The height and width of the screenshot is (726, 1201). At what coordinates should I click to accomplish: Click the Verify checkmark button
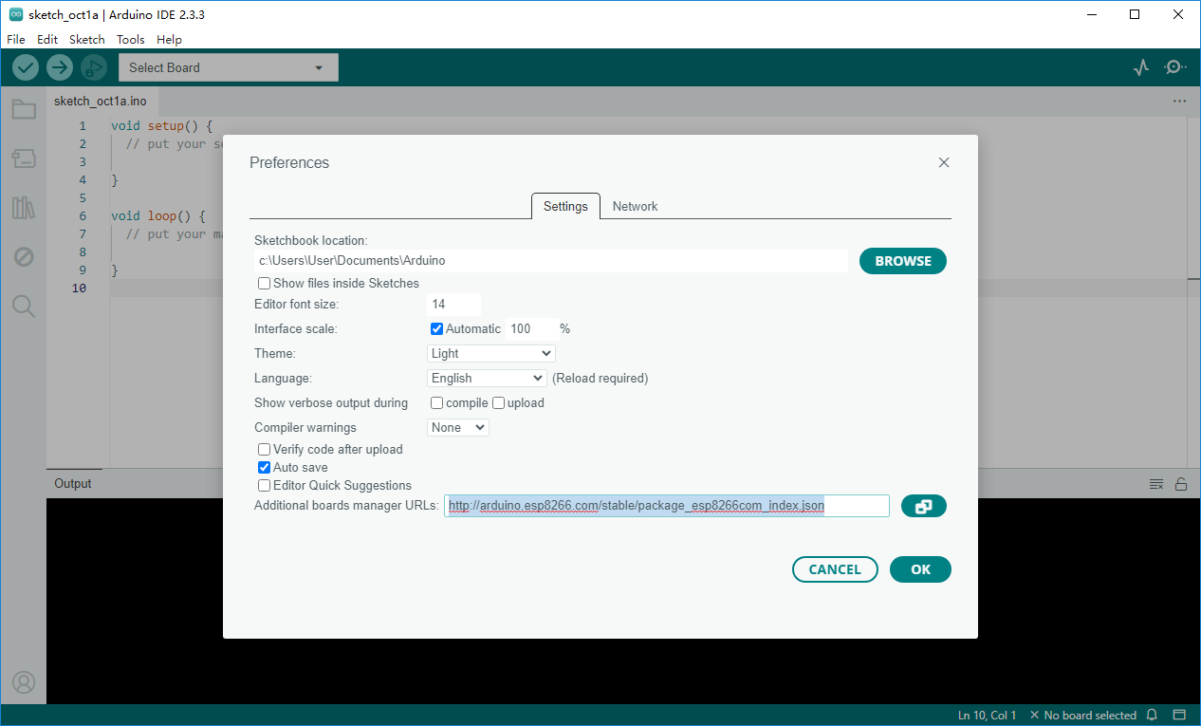tap(26, 67)
